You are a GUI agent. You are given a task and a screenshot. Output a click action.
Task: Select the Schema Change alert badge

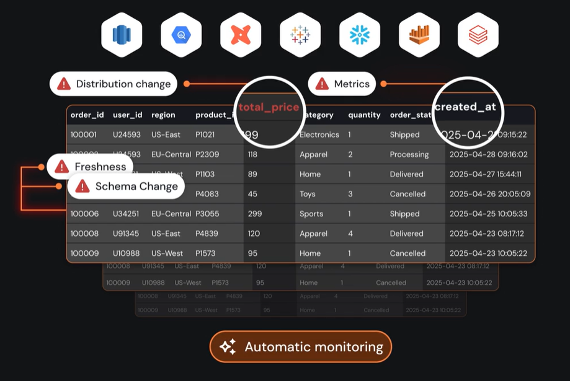(x=126, y=186)
